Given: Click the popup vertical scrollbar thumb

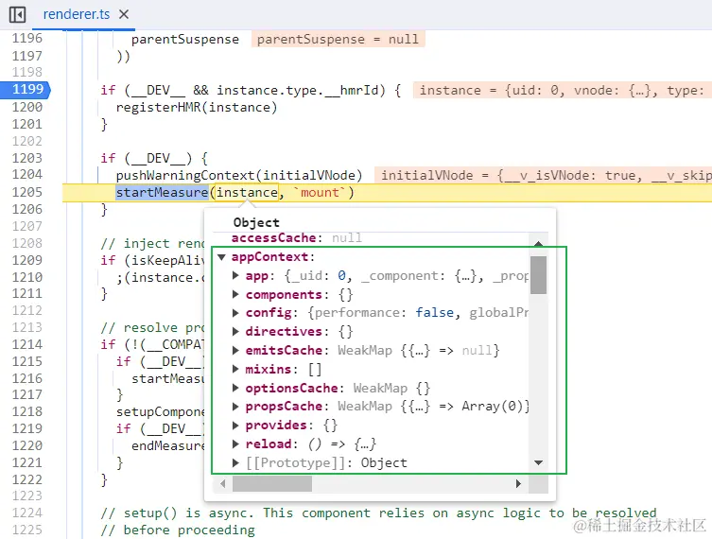Looking at the screenshot, I should tap(539, 275).
